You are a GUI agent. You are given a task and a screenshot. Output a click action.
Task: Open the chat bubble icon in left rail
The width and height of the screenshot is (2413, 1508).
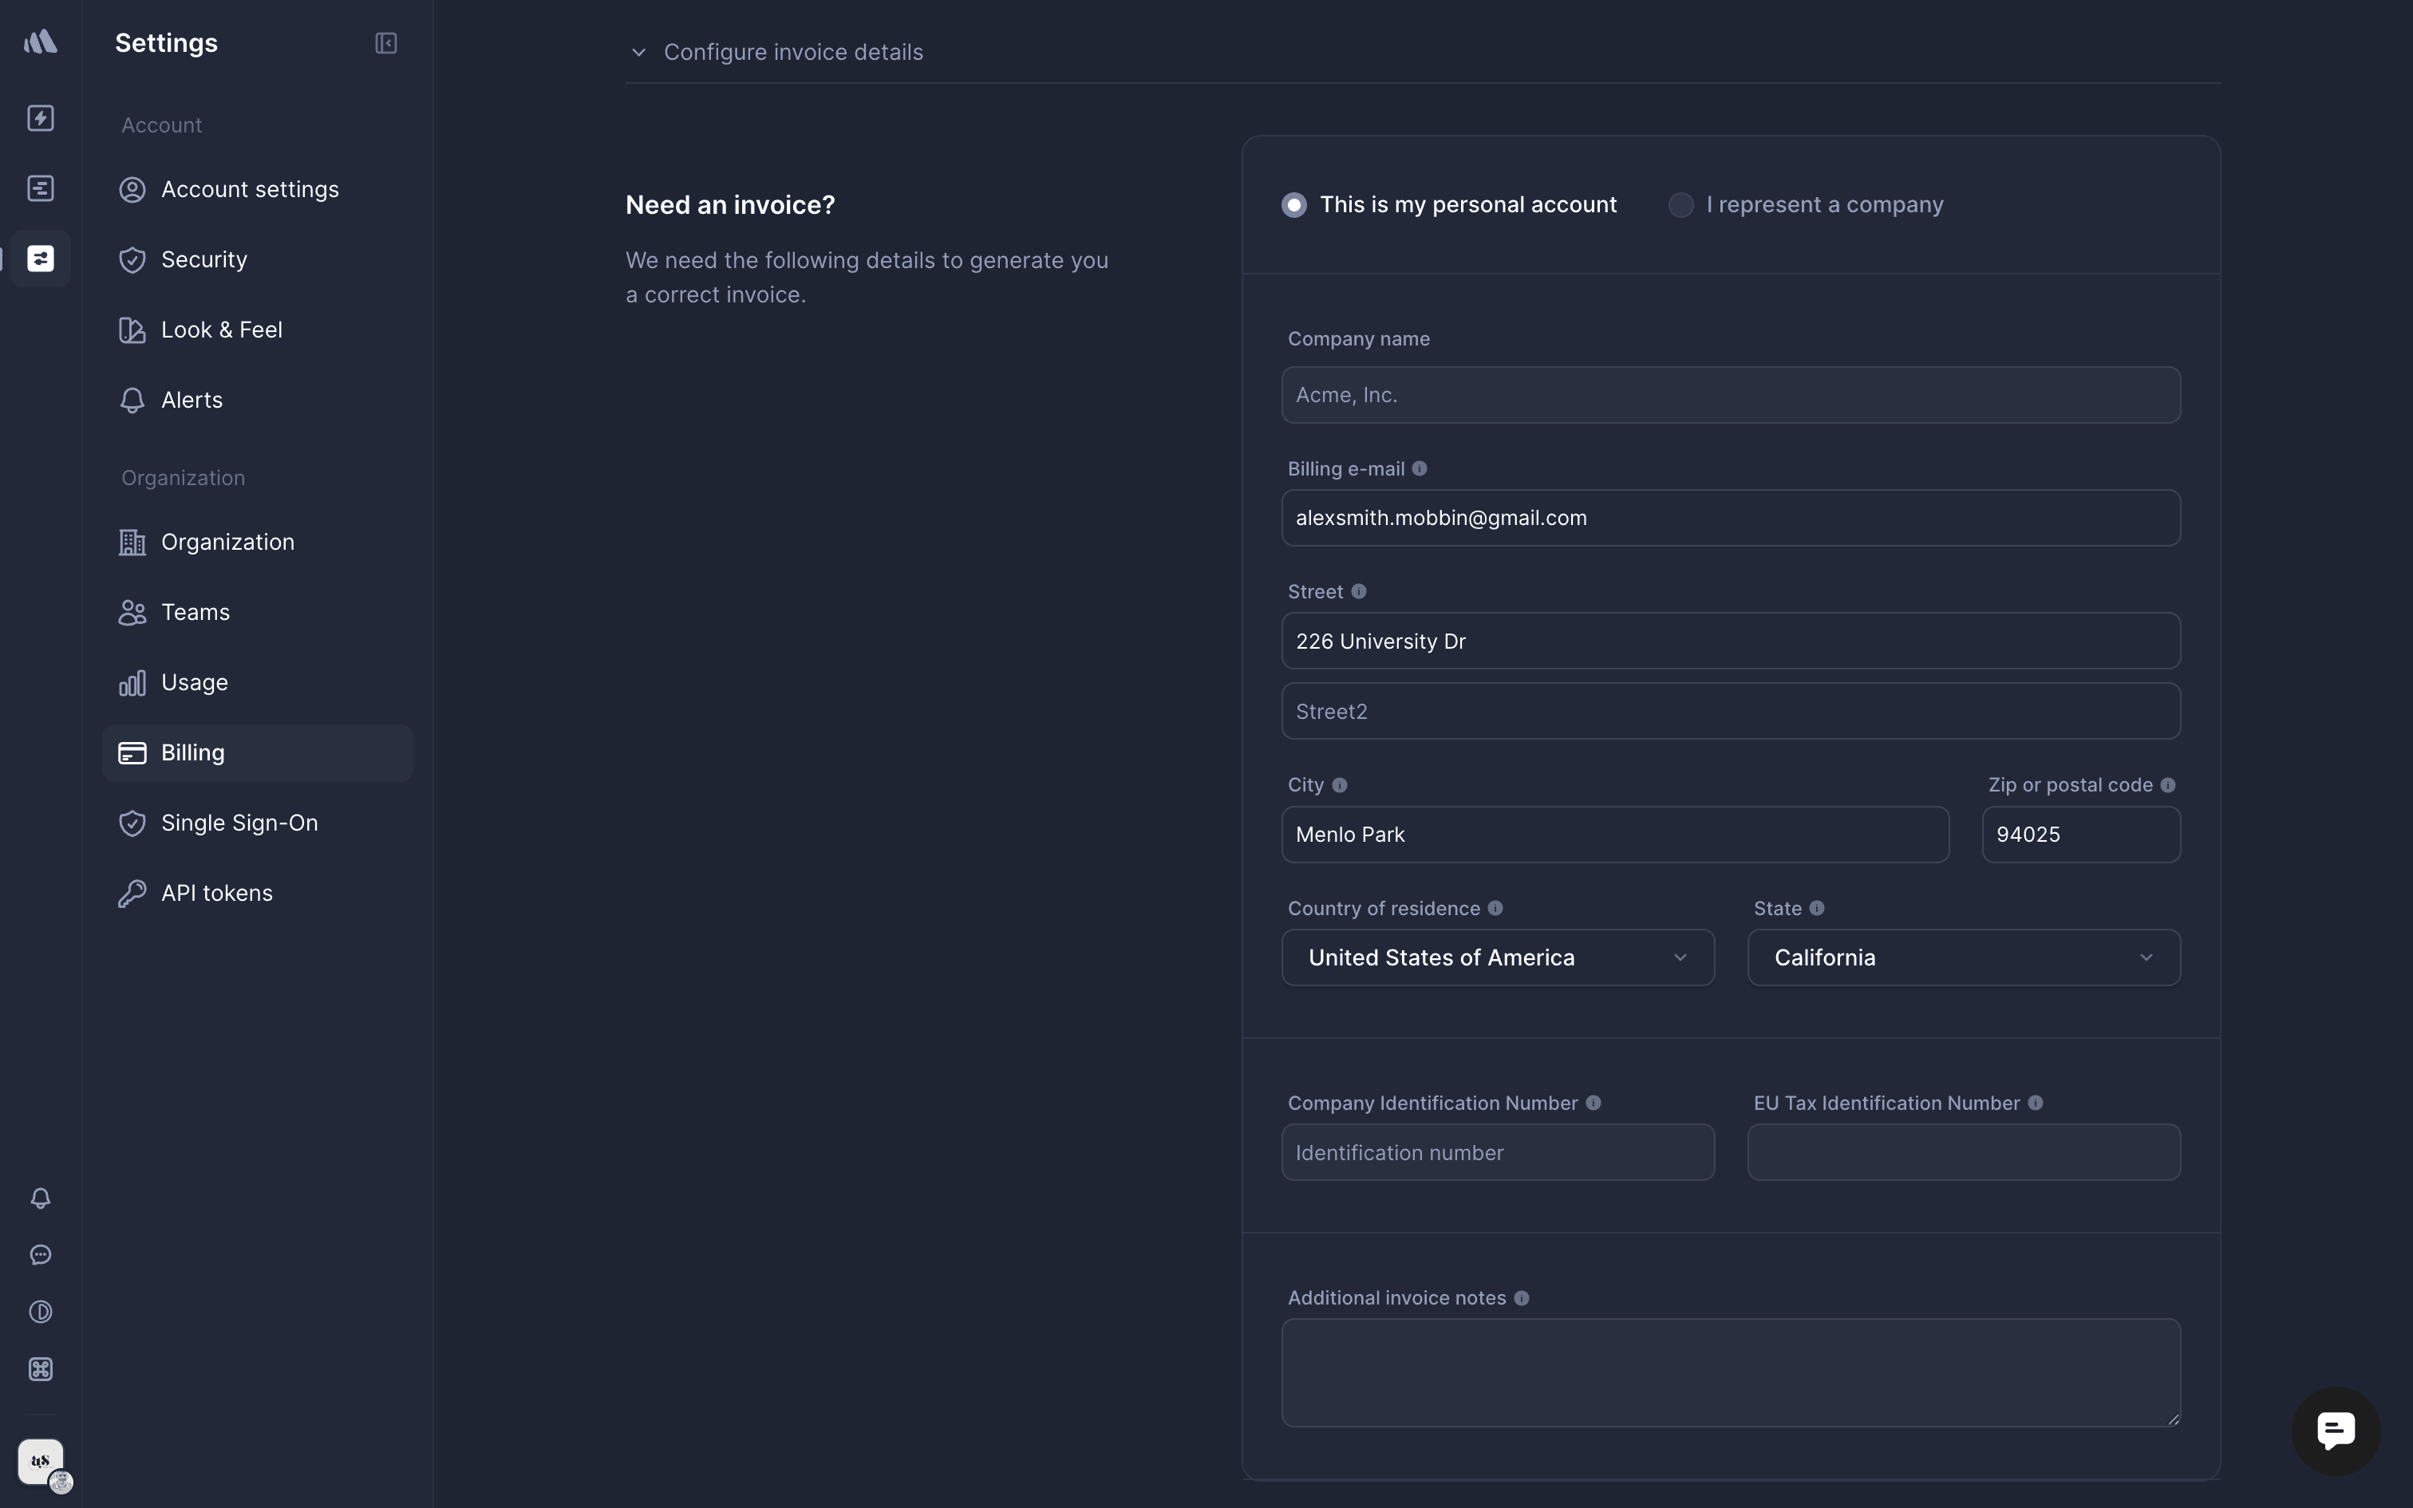(41, 1254)
